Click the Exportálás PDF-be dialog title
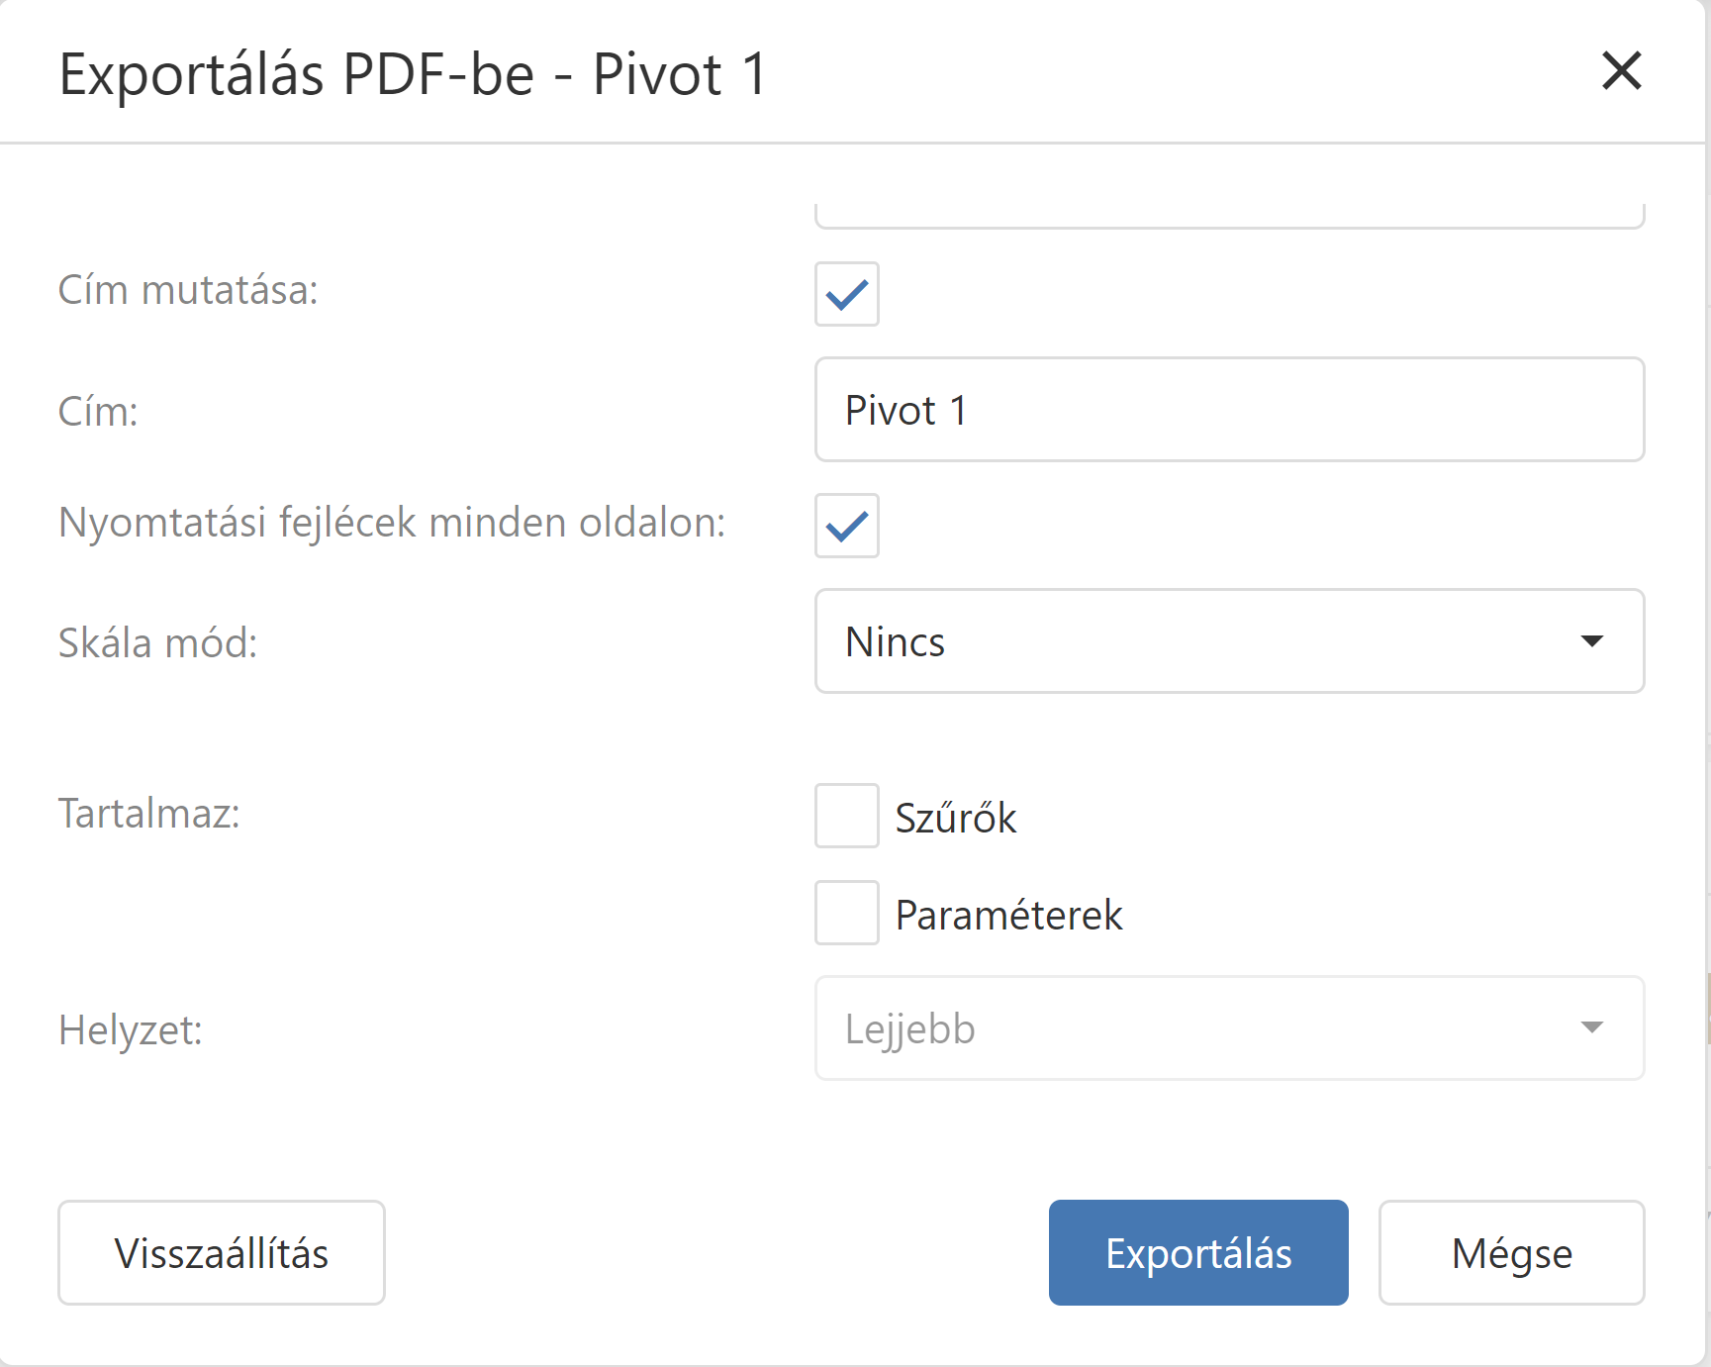This screenshot has width=1711, height=1367. [413, 74]
